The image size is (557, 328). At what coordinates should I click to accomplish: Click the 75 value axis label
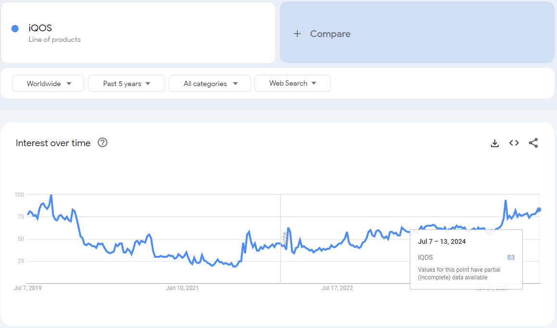tap(21, 216)
